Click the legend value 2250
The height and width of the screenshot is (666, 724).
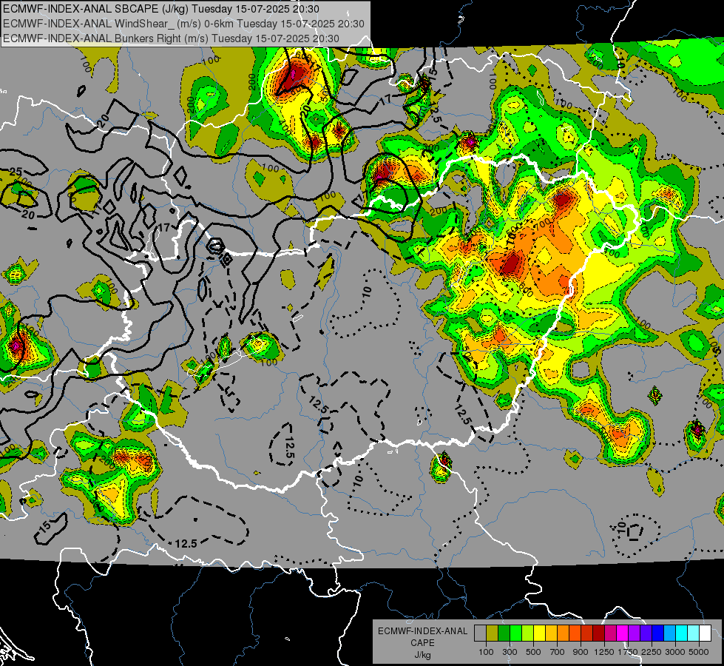652,652
